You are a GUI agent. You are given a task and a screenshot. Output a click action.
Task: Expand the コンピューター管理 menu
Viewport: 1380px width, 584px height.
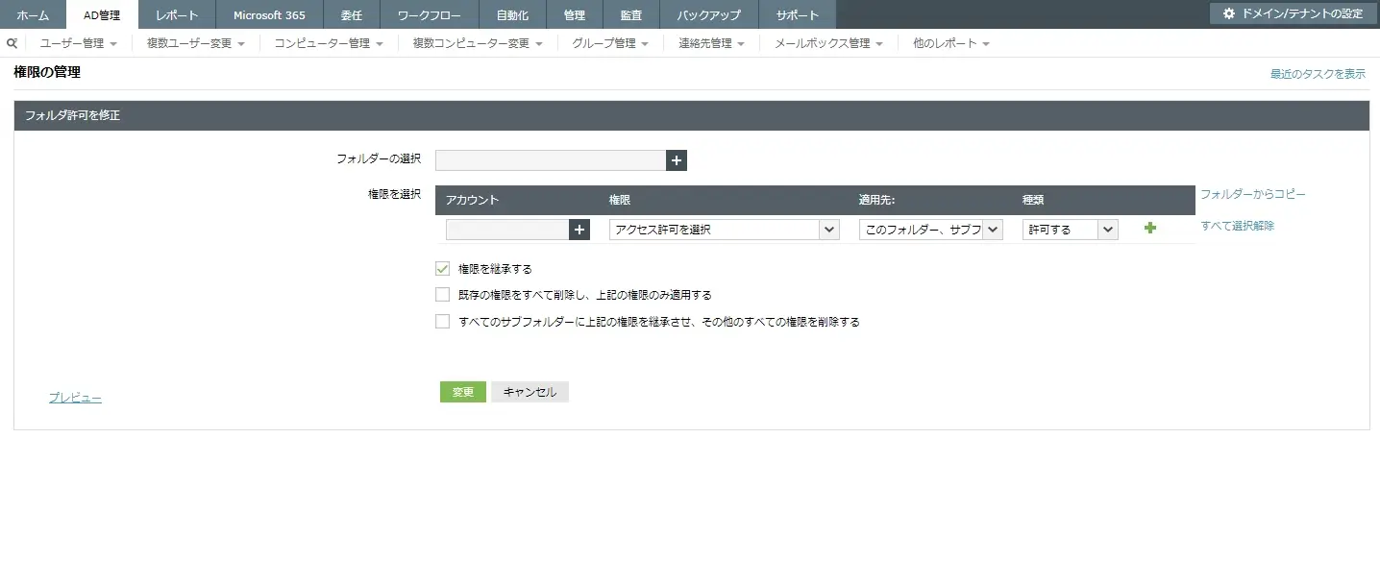pyautogui.click(x=329, y=43)
